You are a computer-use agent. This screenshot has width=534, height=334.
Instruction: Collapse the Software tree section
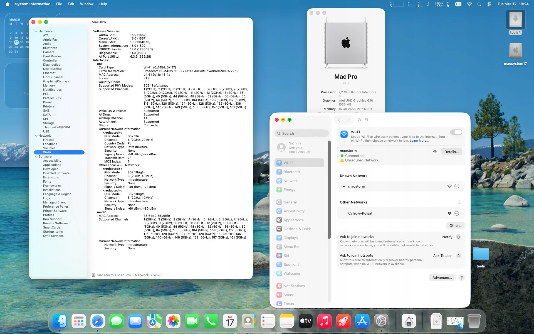36,156
